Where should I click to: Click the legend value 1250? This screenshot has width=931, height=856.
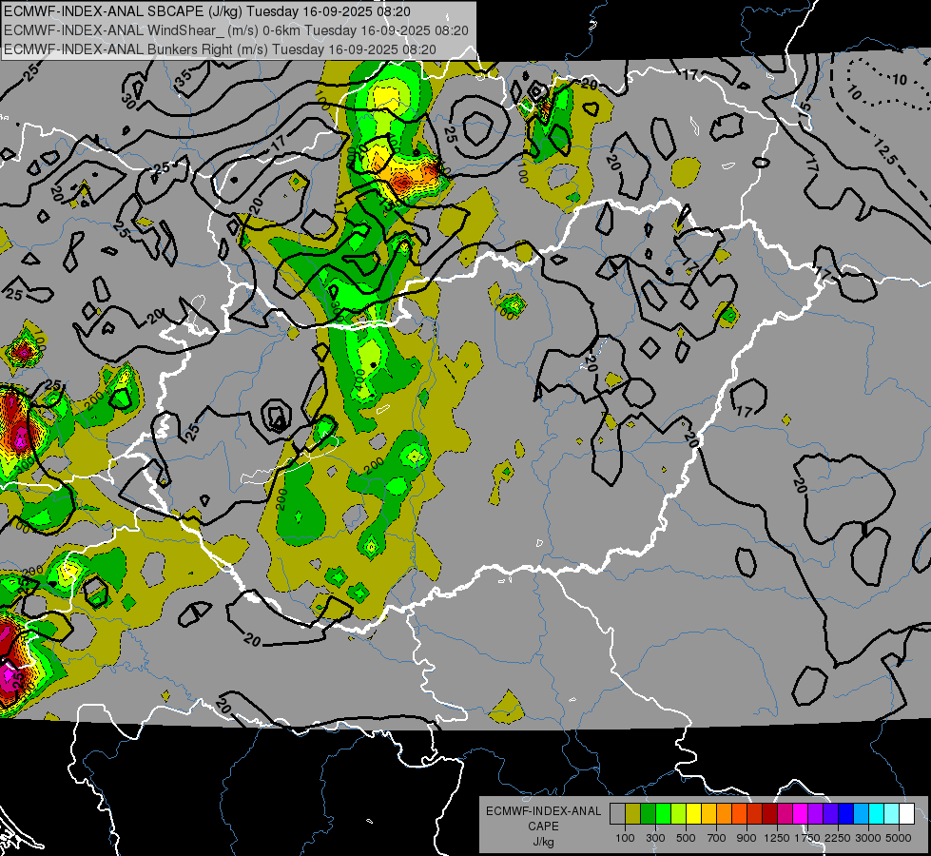(777, 838)
